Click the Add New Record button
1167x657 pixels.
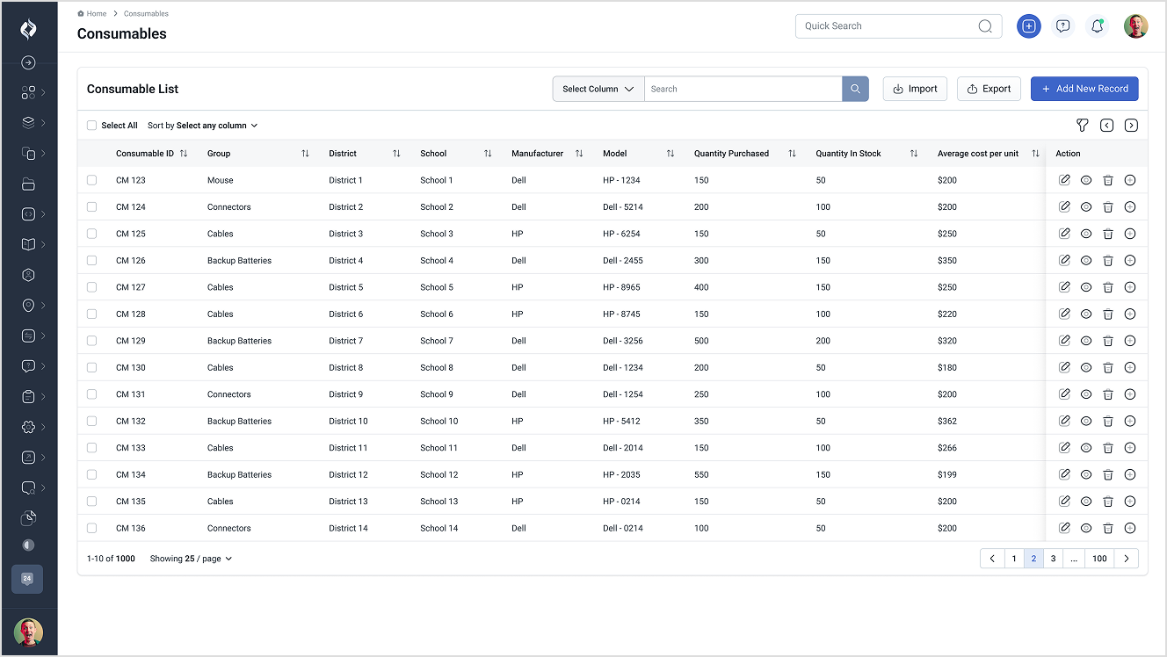pos(1084,89)
